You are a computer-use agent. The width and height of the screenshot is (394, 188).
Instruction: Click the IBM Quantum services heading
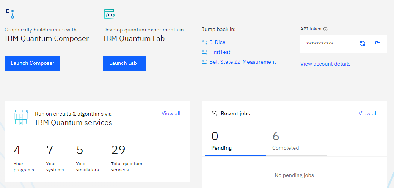point(73,123)
